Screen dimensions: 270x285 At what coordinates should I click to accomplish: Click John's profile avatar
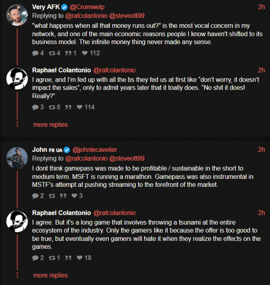coord(17,156)
